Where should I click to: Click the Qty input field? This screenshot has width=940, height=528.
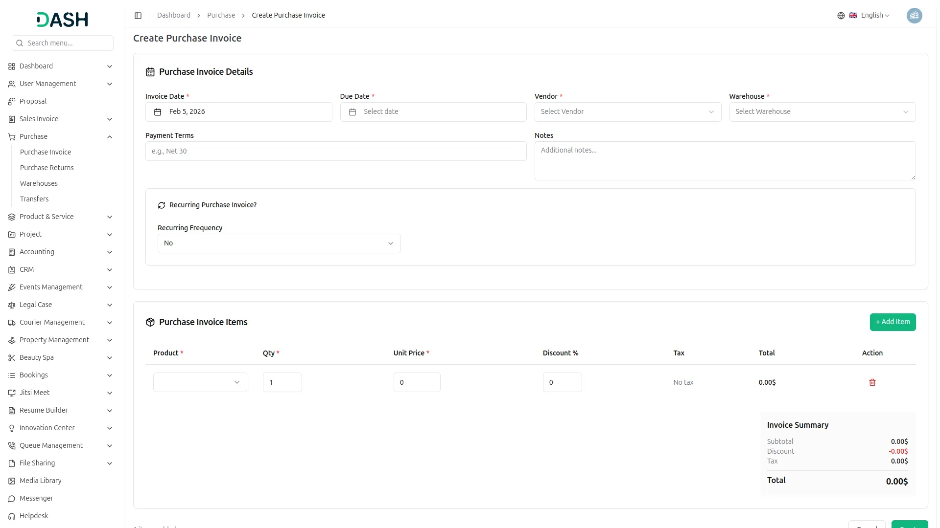point(282,382)
